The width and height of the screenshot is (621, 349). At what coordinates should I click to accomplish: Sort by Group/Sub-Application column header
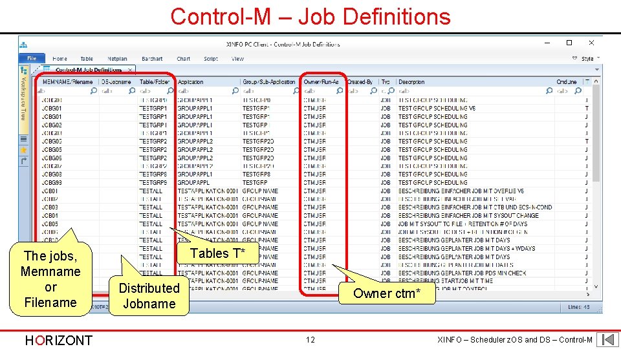pyautogui.click(x=269, y=82)
